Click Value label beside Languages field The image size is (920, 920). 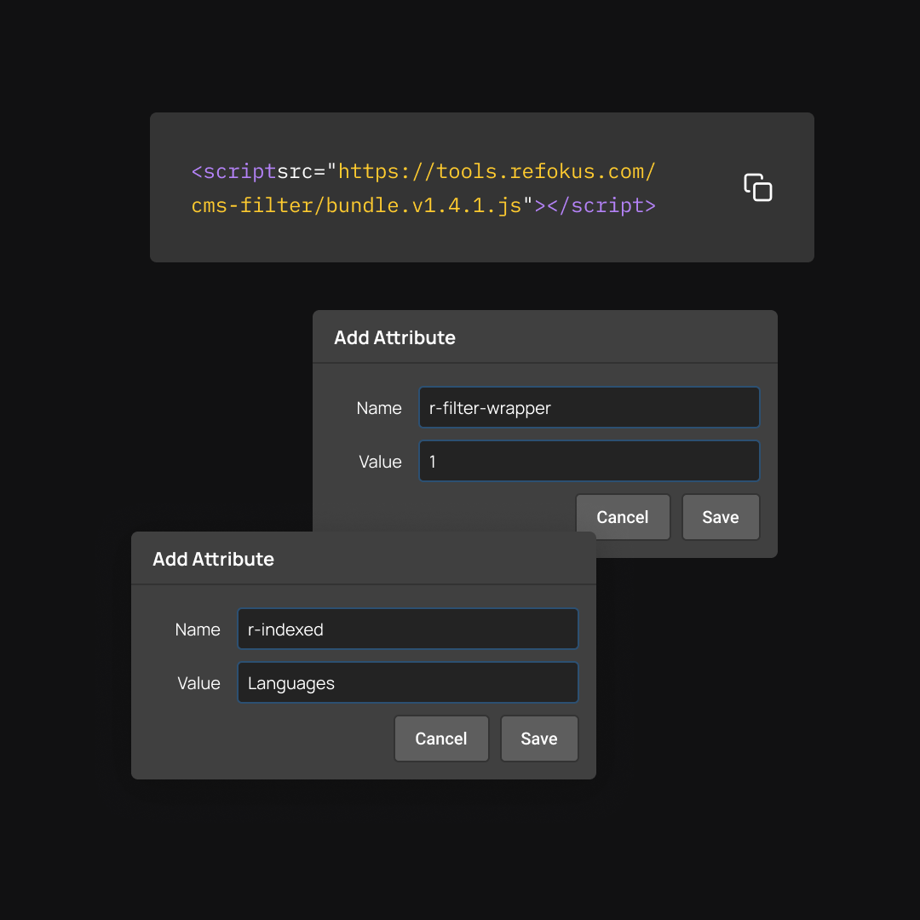pyautogui.click(x=198, y=683)
